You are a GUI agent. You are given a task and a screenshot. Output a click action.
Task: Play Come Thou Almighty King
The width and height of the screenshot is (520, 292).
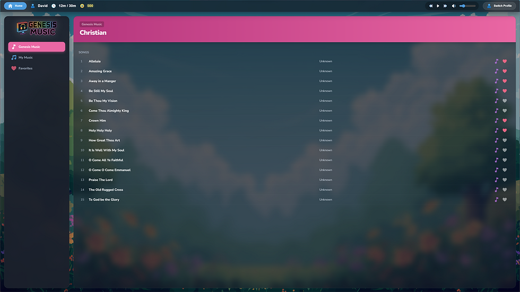coord(109,111)
